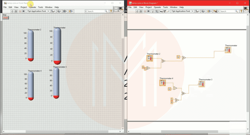Click the STOP button on Front Panel

[x=6, y=18]
